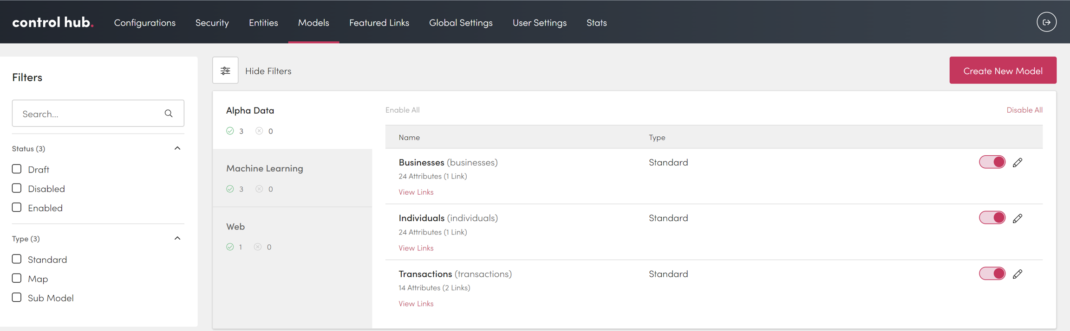This screenshot has width=1070, height=331.
Task: Click the logout icon in the header
Action: [1046, 22]
